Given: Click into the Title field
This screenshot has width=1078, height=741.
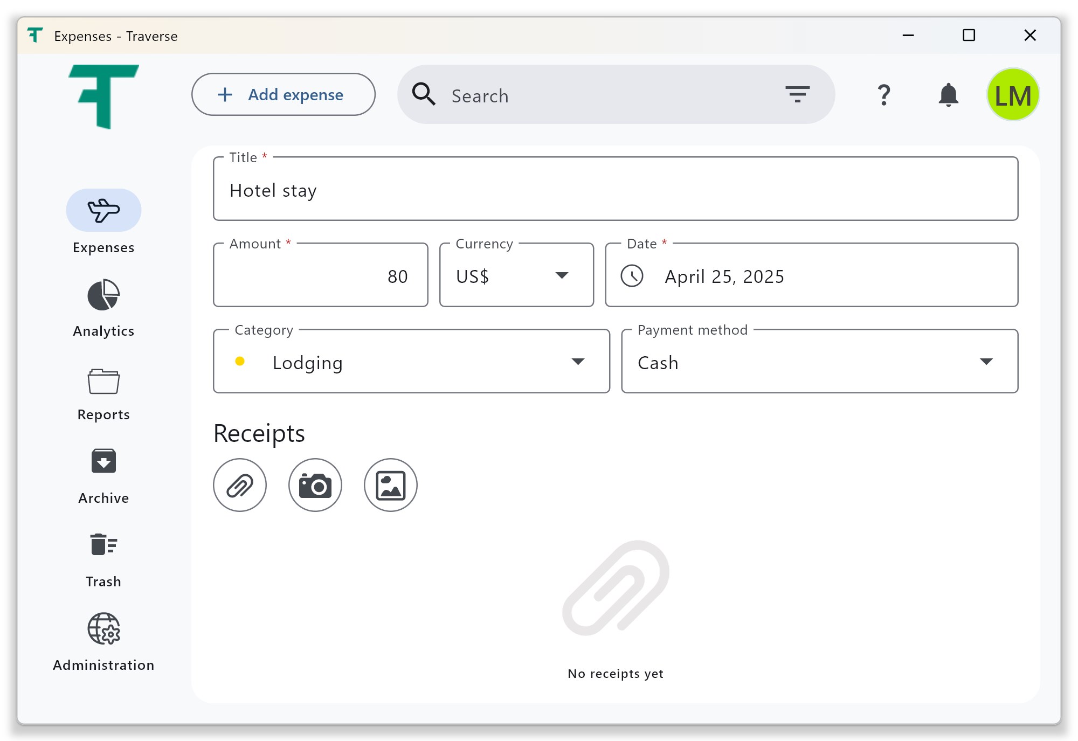Looking at the screenshot, I should [x=616, y=189].
